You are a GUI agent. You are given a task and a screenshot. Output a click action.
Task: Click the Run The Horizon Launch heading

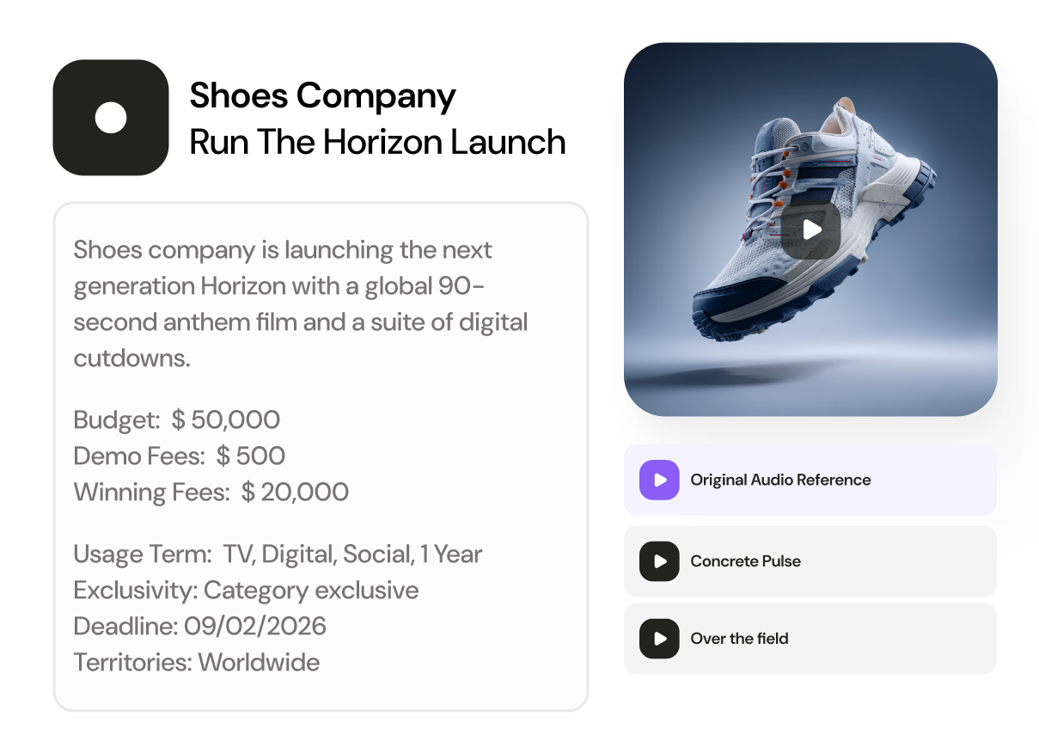point(377,142)
